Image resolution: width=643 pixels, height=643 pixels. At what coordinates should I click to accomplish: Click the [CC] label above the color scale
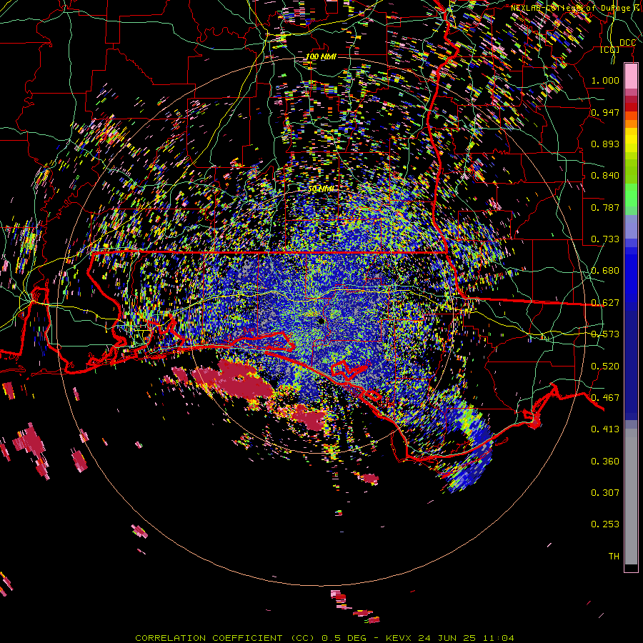(x=610, y=49)
